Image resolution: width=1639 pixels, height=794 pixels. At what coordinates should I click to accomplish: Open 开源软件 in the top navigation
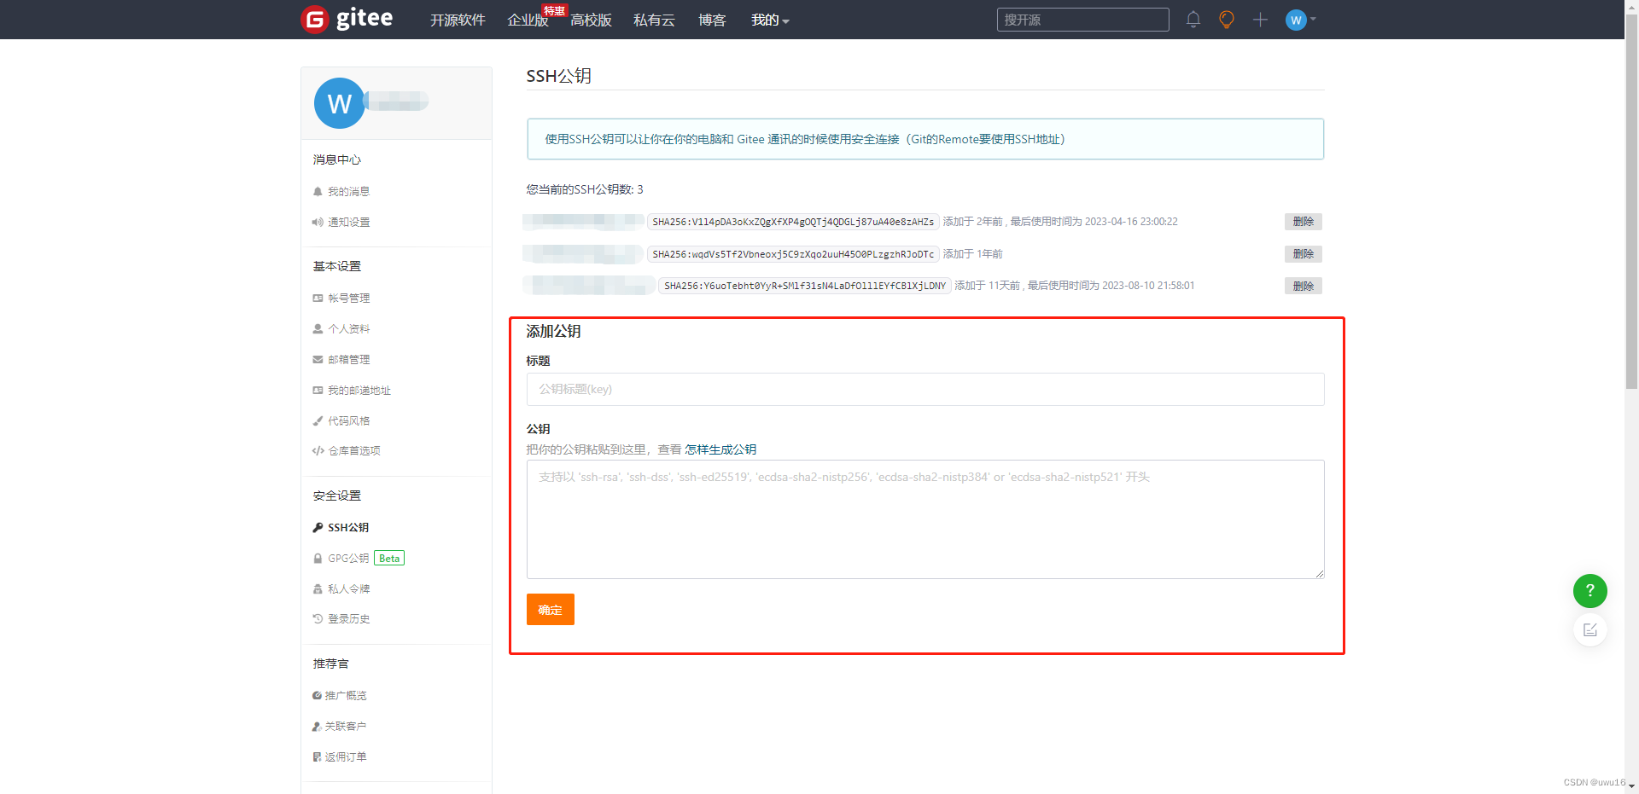tap(458, 20)
